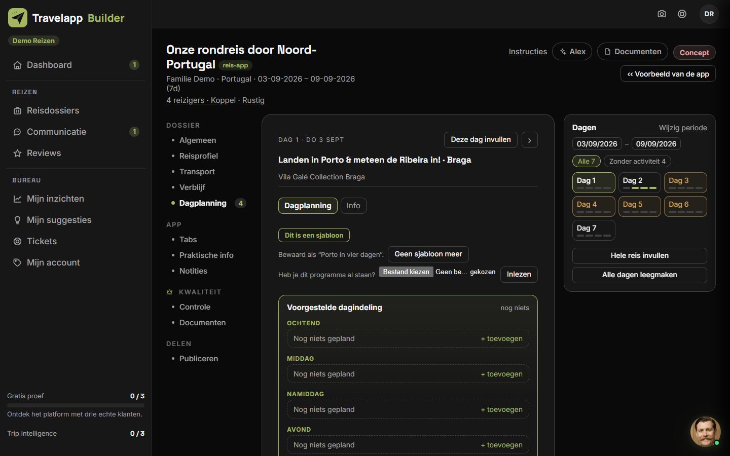
Task: Click the Inlezen button
Action: 519,275
